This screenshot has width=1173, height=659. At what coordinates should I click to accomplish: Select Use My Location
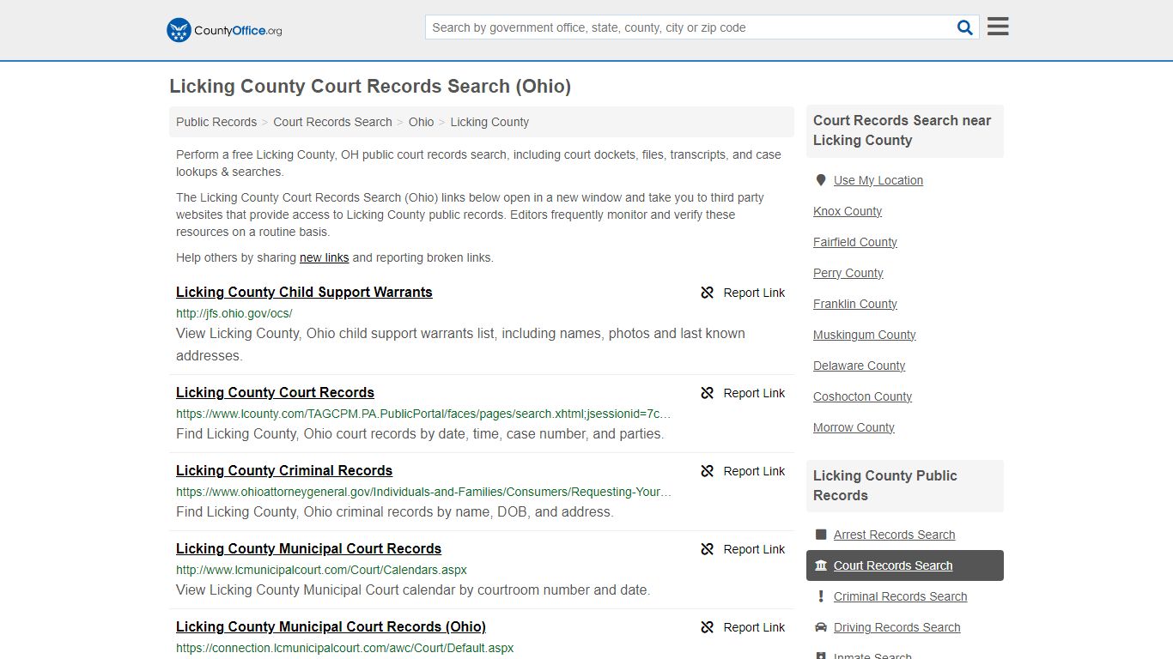pos(878,180)
